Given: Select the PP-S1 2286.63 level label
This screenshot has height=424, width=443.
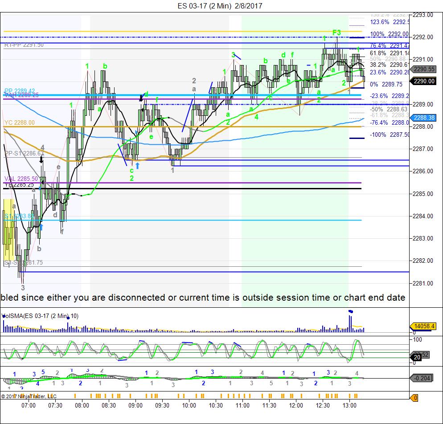Looking at the screenshot, I should tap(25, 153).
